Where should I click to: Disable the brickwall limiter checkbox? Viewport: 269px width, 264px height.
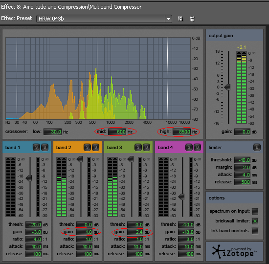[x=255, y=221]
